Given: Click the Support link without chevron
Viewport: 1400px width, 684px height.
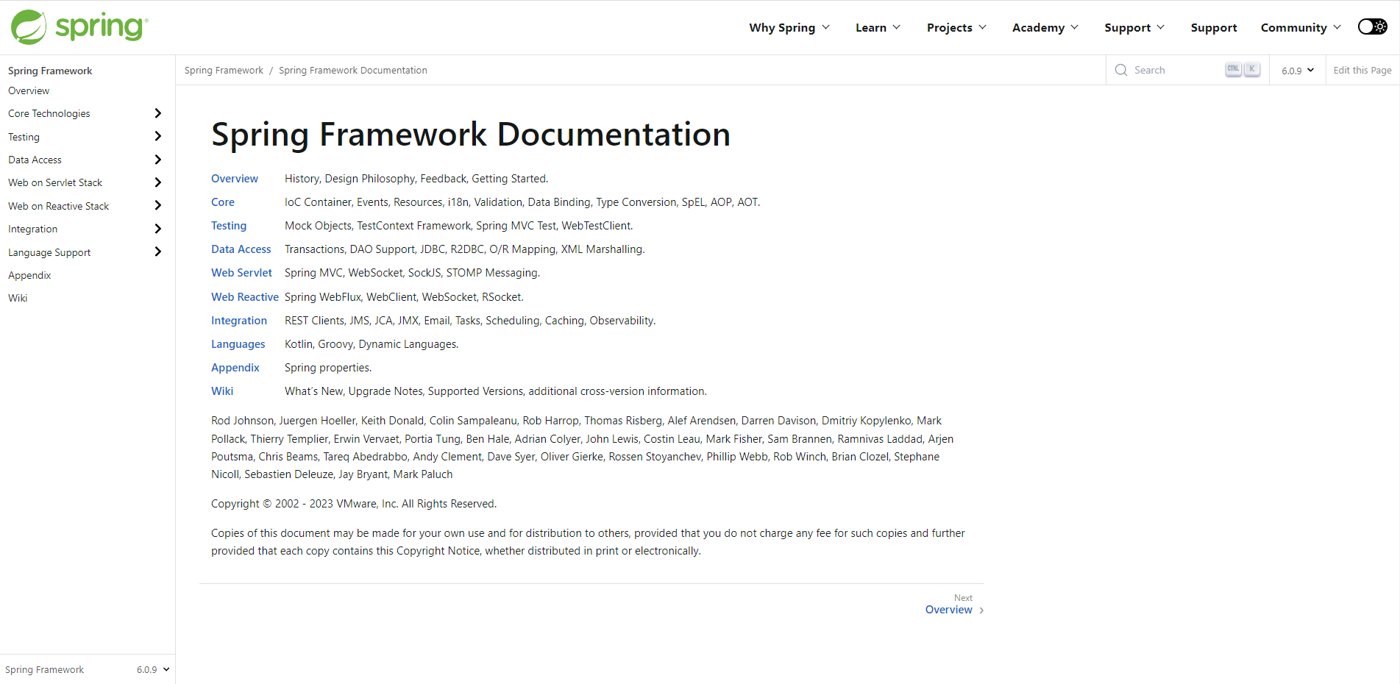Looking at the screenshot, I should [1214, 27].
